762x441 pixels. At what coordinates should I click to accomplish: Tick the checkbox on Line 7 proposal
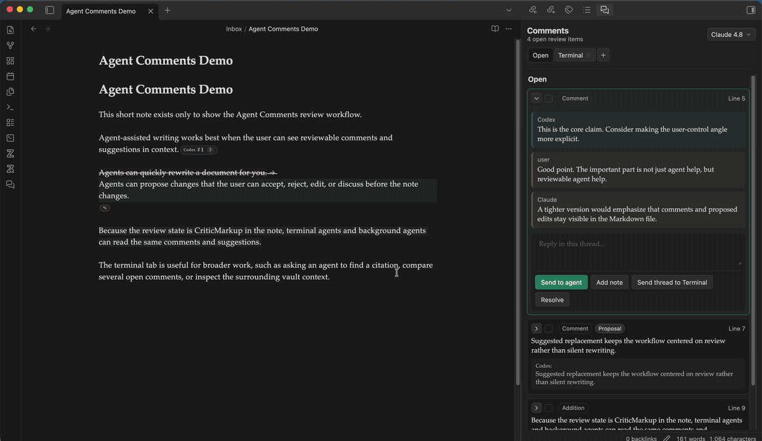(549, 329)
